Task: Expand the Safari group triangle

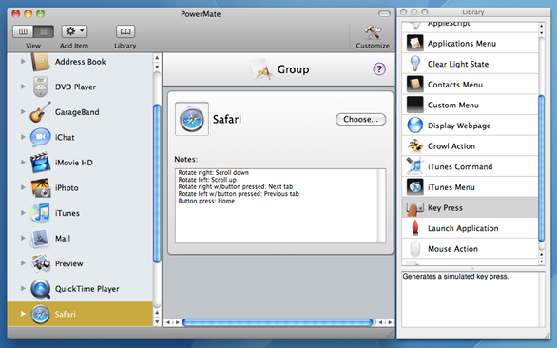Action: [23, 314]
